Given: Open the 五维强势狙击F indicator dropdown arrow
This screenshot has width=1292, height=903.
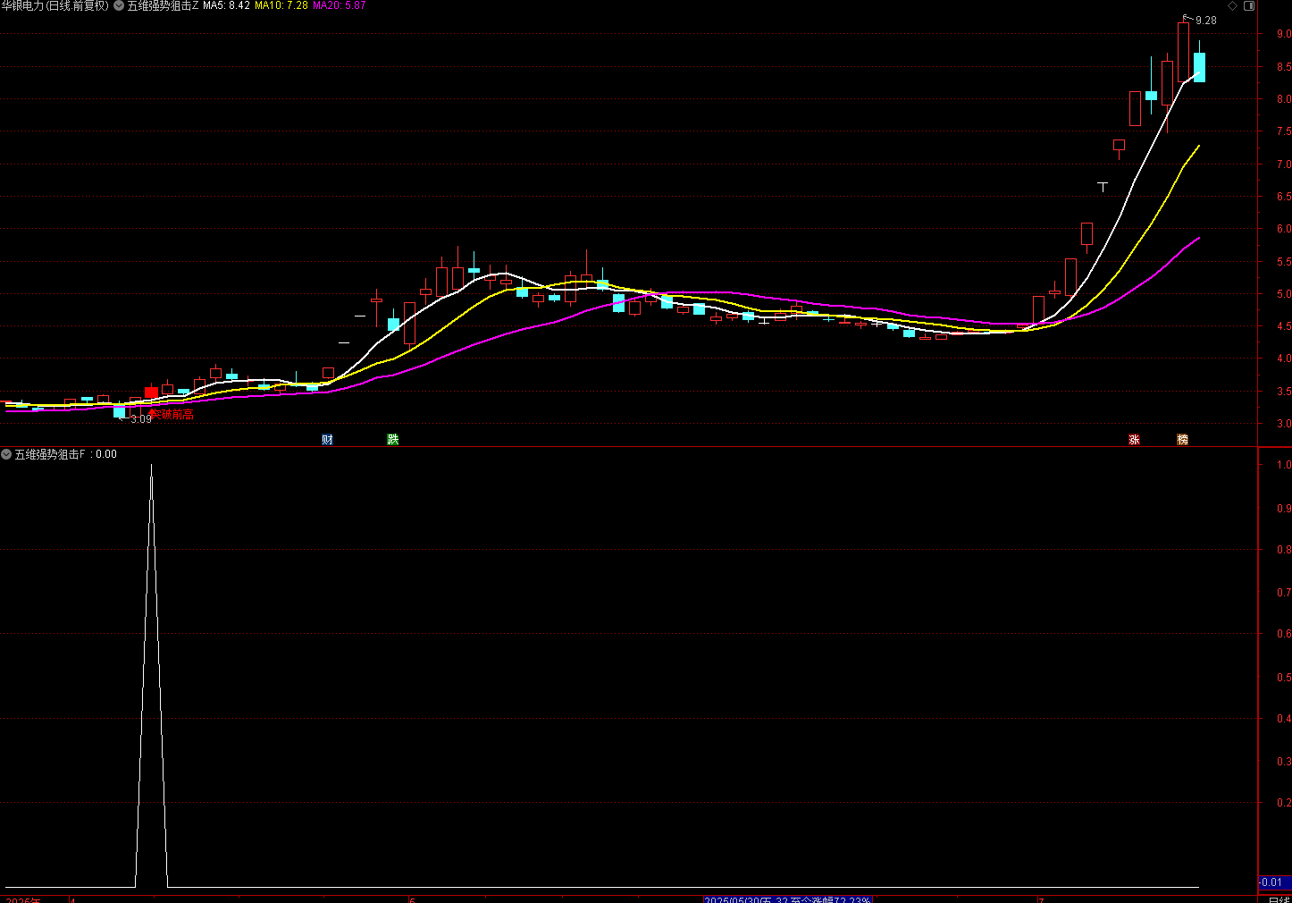Looking at the screenshot, I should 6,454.
